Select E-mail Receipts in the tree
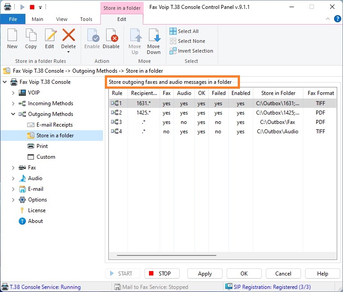 54,125
